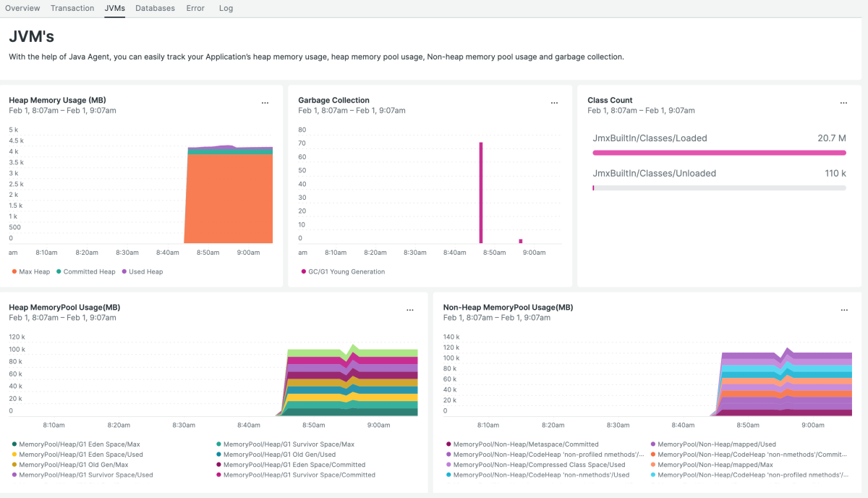The image size is (868, 498).
Task: Open the Log tab
Action: (226, 8)
